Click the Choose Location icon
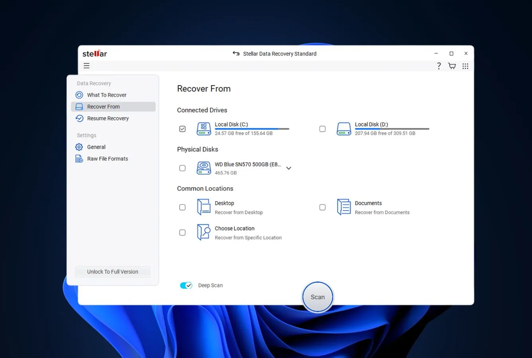This screenshot has width=532, height=358. point(203,232)
